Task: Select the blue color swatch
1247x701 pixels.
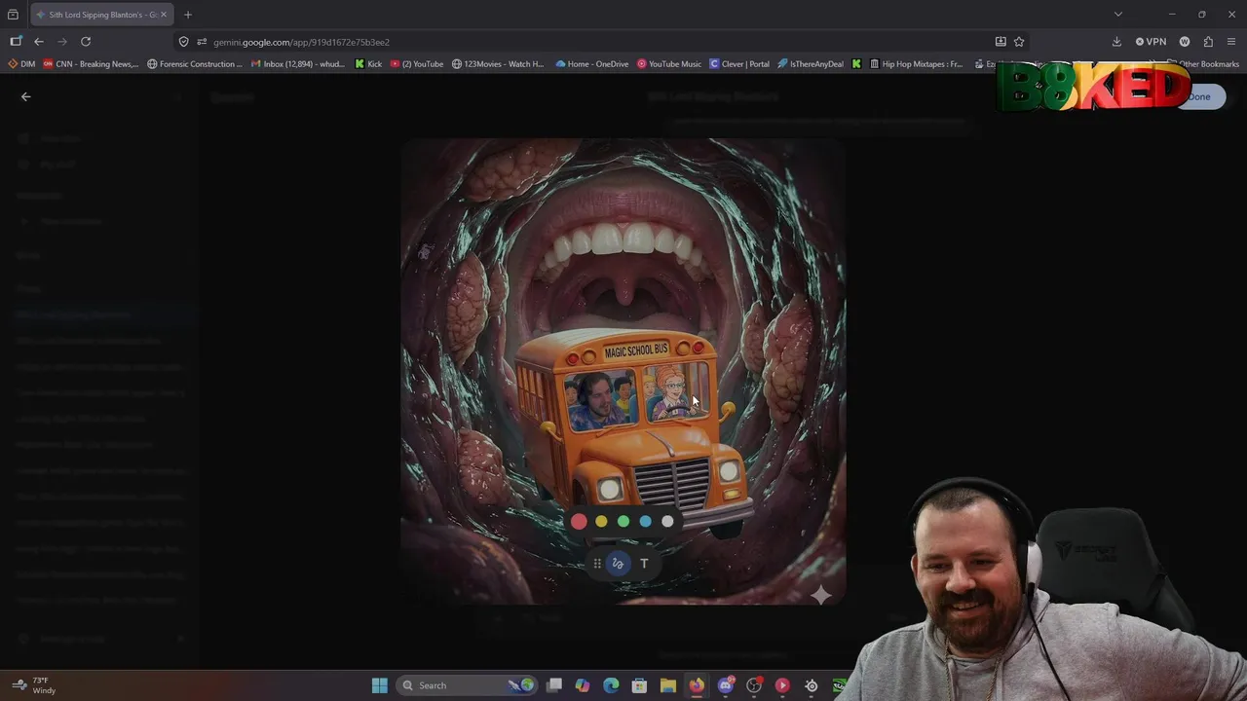Action: (645, 522)
